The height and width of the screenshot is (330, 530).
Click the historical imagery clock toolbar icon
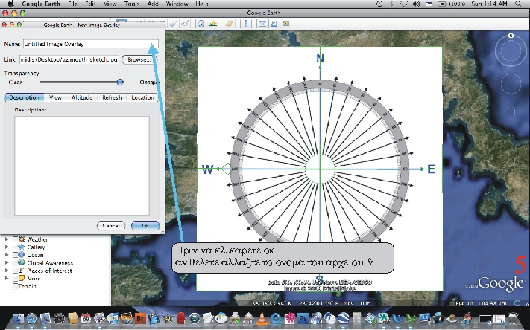(201, 24)
